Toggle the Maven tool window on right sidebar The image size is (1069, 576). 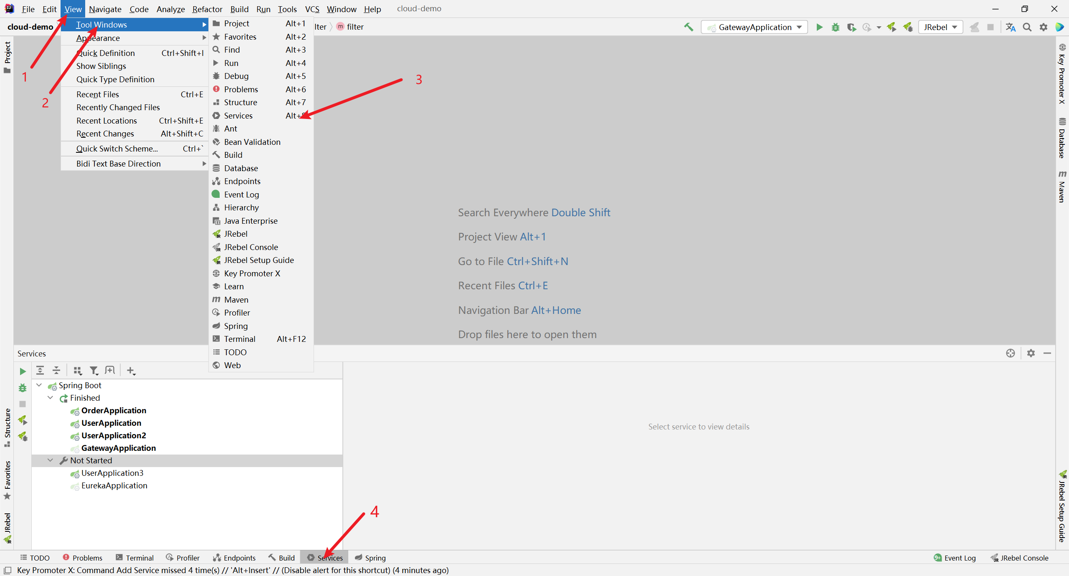pos(1062,187)
